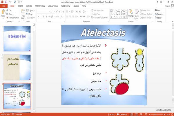Image resolution: width=174 pixels, height=116 pixels.
Task: Click the Cut scissors icon
Action: pyautogui.click(x=7, y=10)
